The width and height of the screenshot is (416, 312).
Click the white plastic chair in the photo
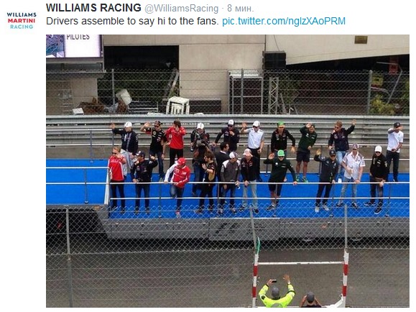point(178,106)
